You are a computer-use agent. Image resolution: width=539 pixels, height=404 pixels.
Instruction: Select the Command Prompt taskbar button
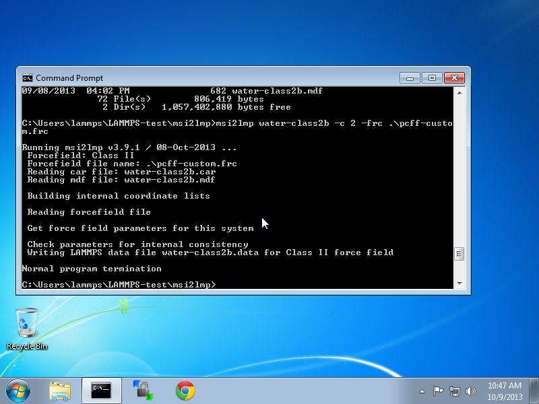(x=102, y=391)
